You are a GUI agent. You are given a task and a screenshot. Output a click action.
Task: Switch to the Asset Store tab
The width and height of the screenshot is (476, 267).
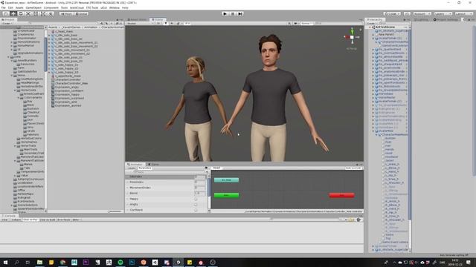click(137, 20)
